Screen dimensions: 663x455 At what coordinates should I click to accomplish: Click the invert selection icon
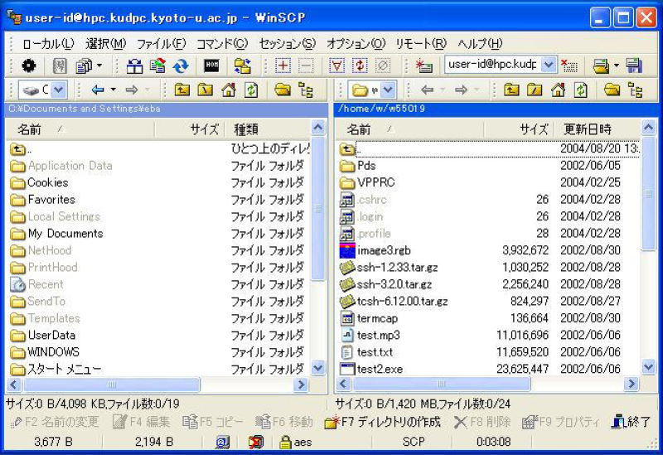pyautogui.click(x=360, y=65)
